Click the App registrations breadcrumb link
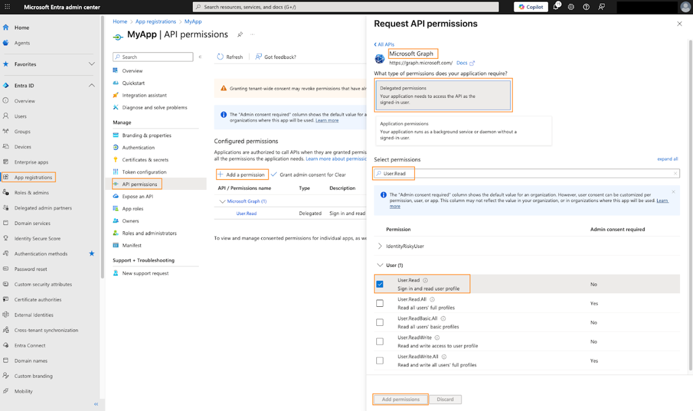This screenshot has width=693, height=411. point(156,21)
